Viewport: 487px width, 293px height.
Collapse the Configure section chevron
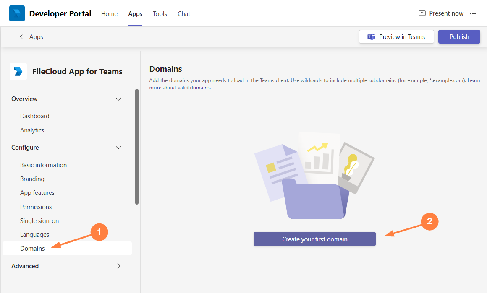tap(118, 148)
